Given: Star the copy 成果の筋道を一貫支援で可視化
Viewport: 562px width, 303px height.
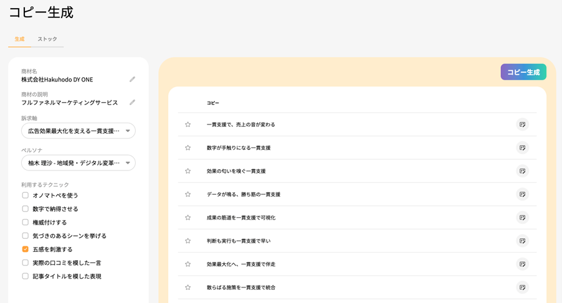Looking at the screenshot, I should coord(188,218).
